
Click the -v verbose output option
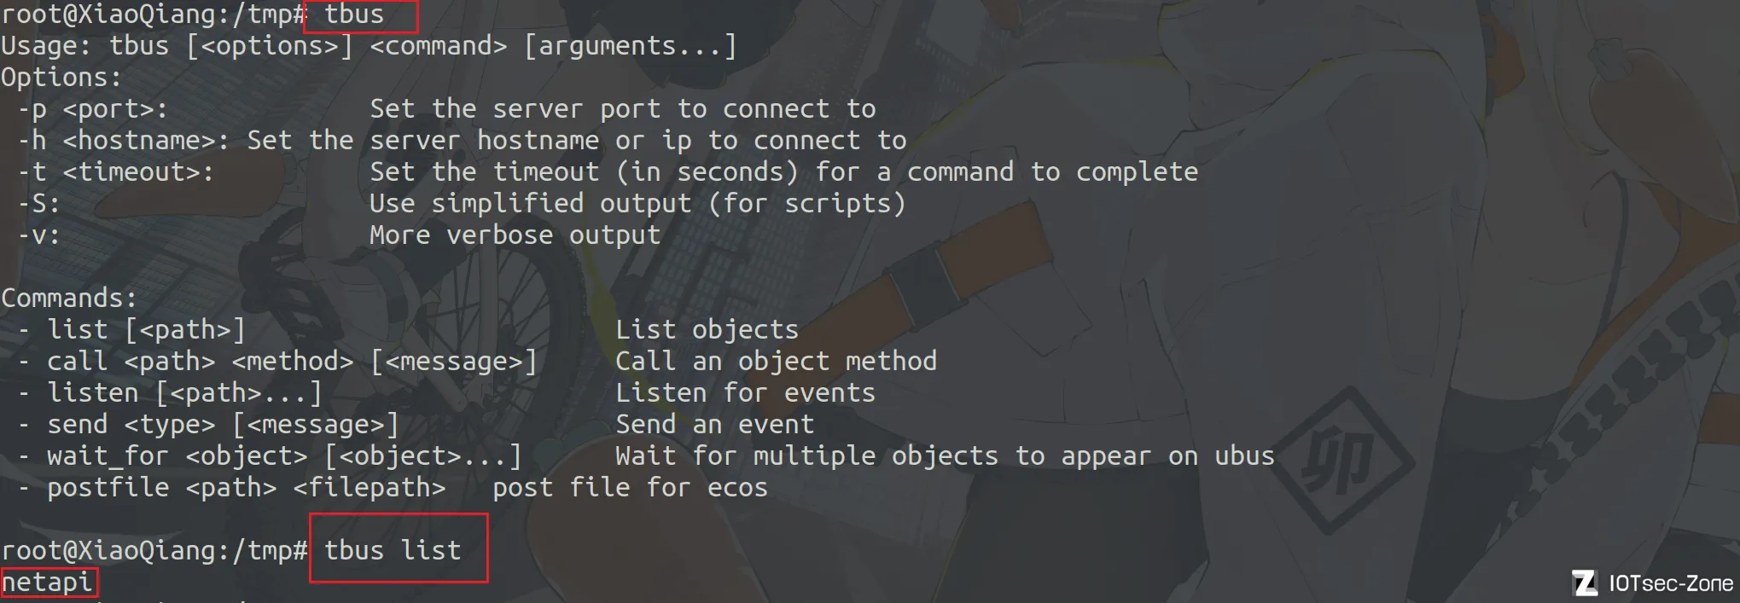pos(339,235)
